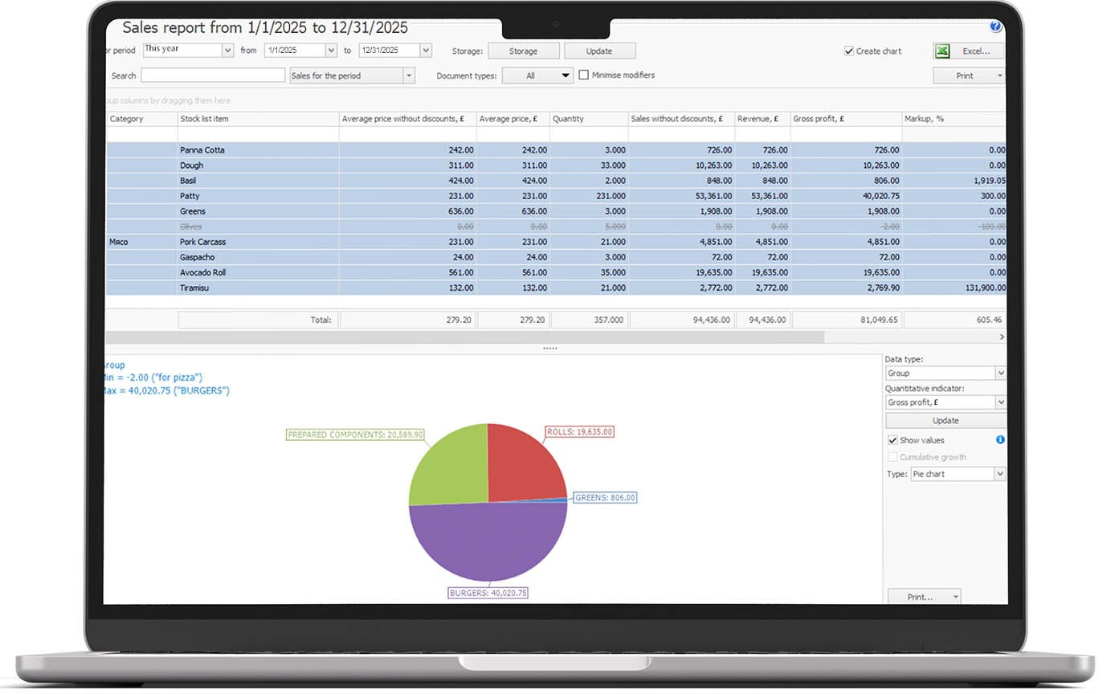The height and width of the screenshot is (694, 1111).
Task: Open the Quantitative indicator 'Gross profit' dropdown
Action: [1001, 402]
